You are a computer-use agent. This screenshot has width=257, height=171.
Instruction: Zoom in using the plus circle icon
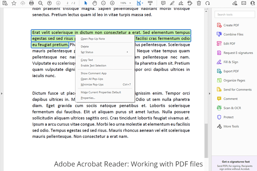point(112,3)
